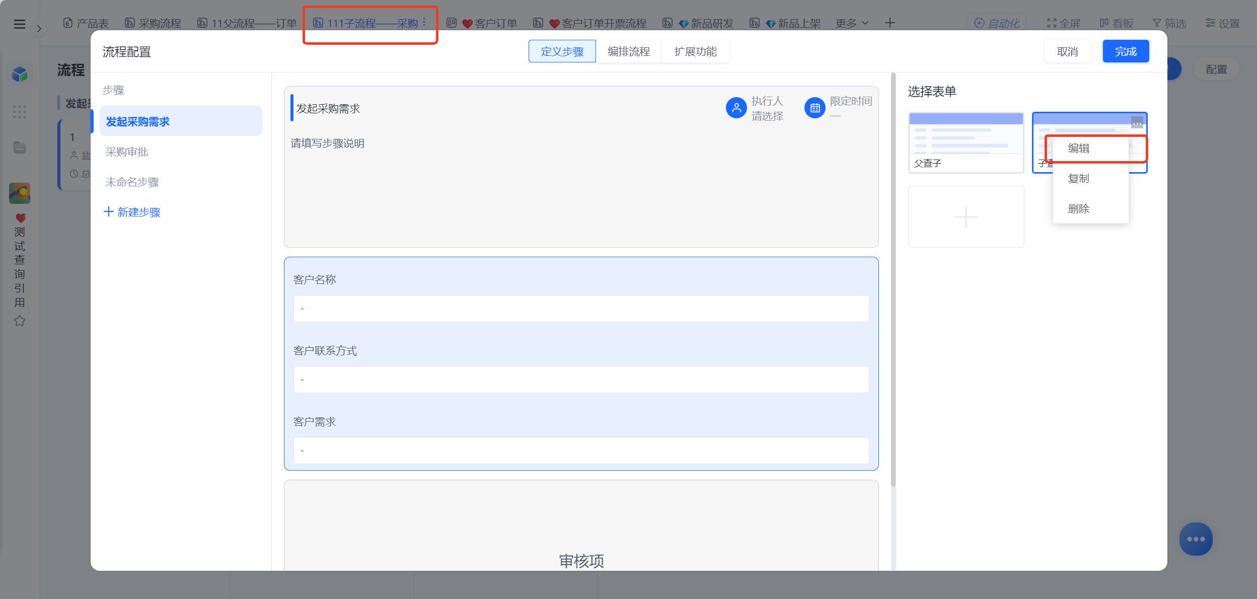Screen dimensions: 1257x599
Task: Expand the sidebar chevron arrow
Action: (x=39, y=29)
